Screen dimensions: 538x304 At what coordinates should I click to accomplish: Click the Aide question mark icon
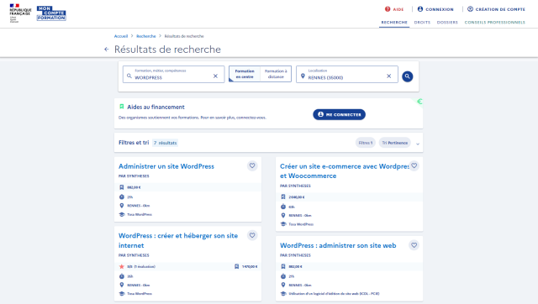click(x=388, y=9)
